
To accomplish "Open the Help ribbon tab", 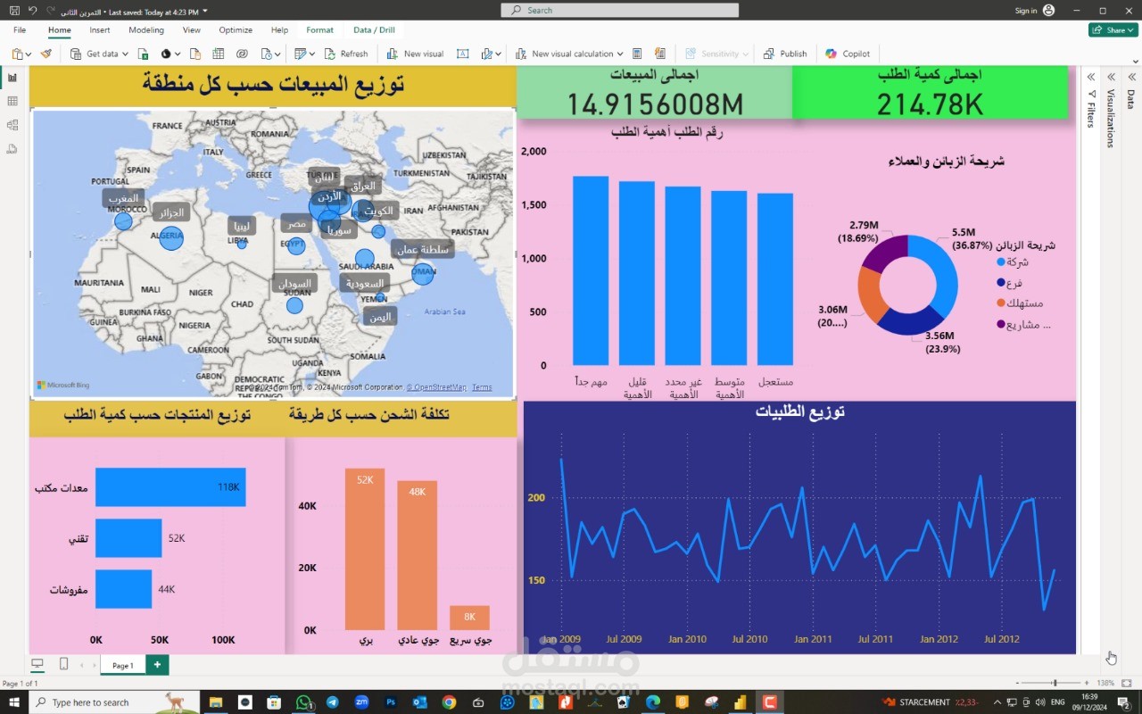I will click(x=279, y=30).
